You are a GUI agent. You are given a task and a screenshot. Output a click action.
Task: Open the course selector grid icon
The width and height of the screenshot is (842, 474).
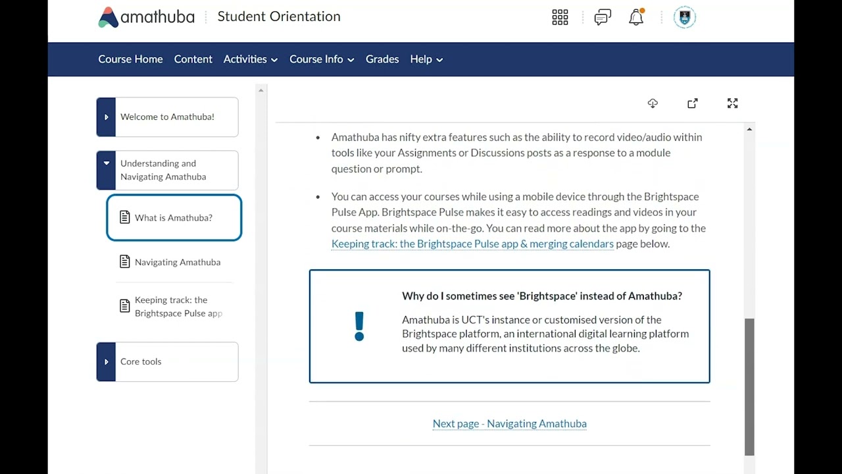click(560, 18)
